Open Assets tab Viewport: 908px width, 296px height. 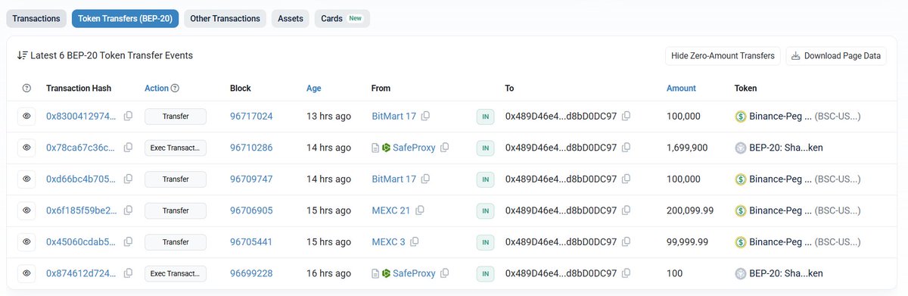pos(291,18)
